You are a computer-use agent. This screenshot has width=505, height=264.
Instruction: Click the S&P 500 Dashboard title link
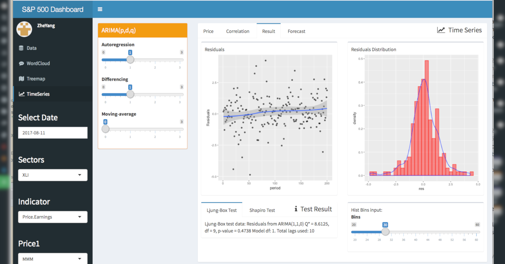pos(53,9)
